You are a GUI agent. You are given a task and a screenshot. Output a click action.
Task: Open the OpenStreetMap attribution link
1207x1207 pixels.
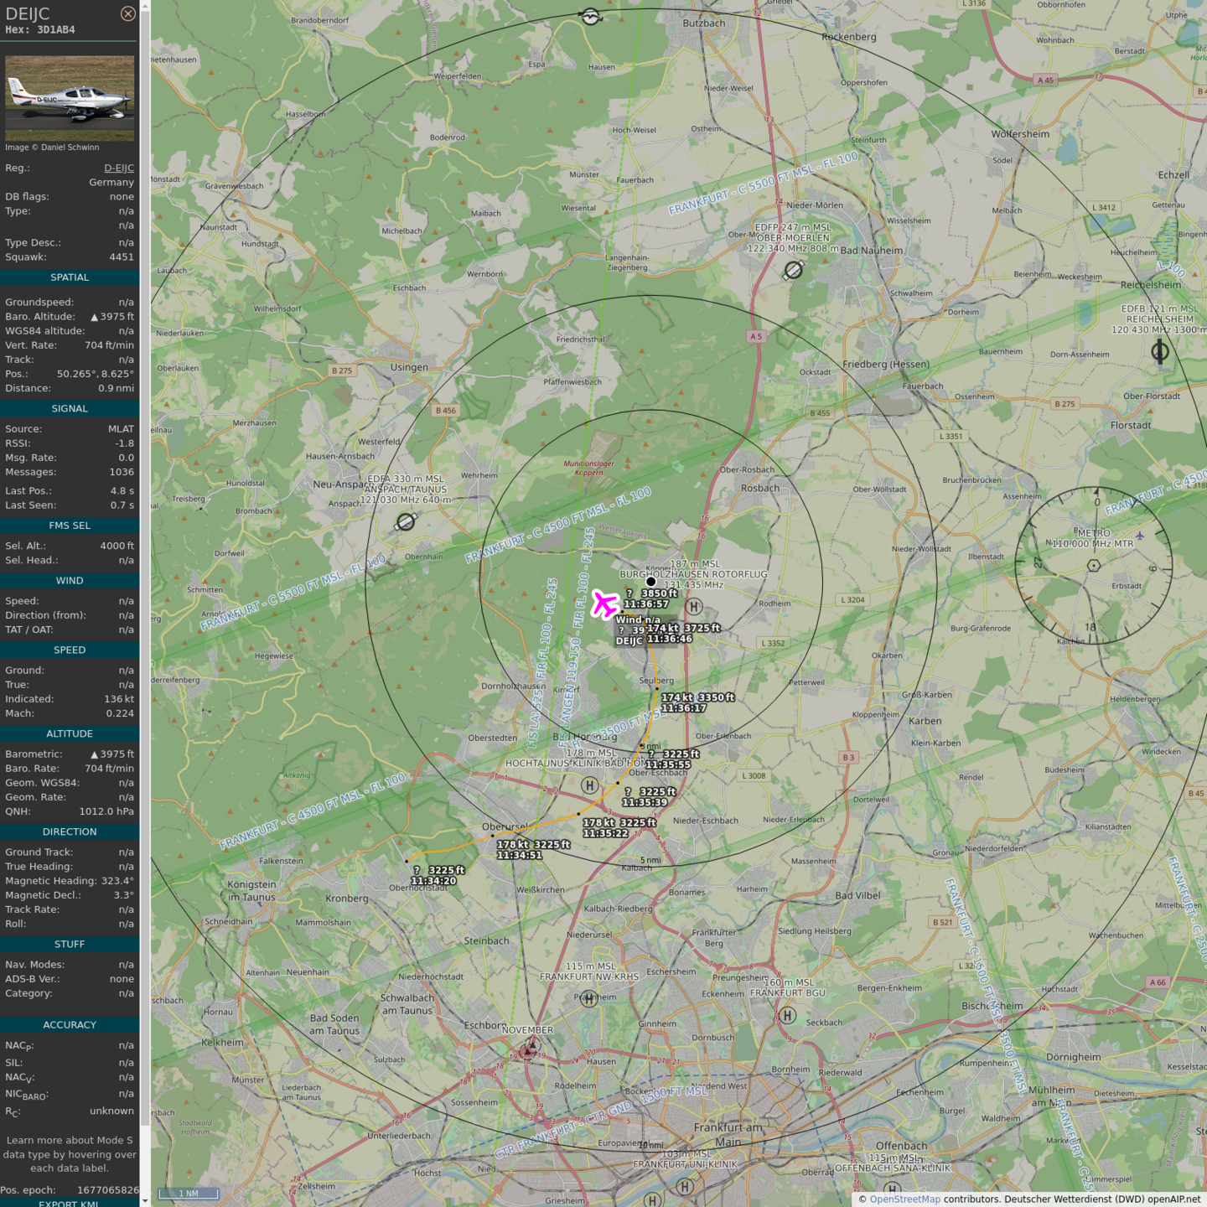[904, 1199]
